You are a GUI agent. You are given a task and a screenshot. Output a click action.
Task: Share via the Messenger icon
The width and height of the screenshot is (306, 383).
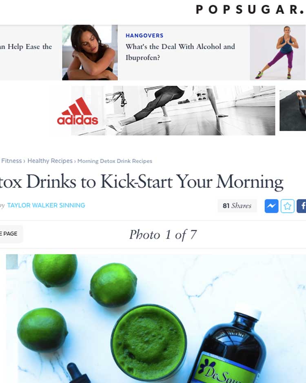(x=271, y=206)
